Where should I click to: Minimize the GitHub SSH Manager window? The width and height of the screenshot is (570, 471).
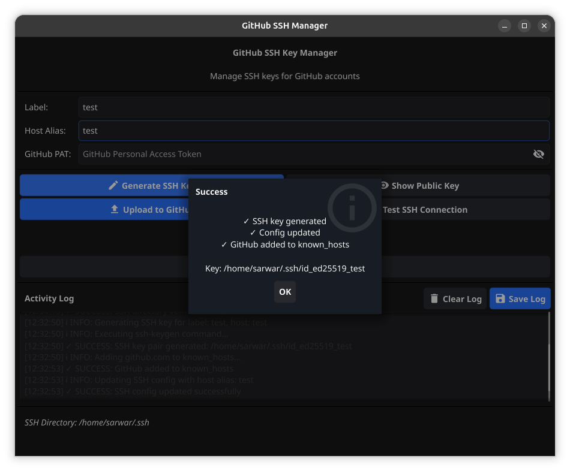pyautogui.click(x=504, y=26)
